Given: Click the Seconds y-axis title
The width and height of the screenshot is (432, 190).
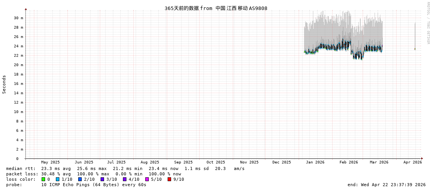Looking at the screenshot, I should [4, 84].
